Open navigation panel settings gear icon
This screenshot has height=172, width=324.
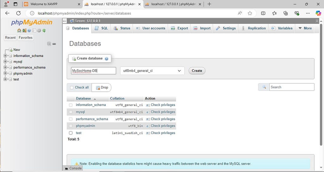(39, 31)
